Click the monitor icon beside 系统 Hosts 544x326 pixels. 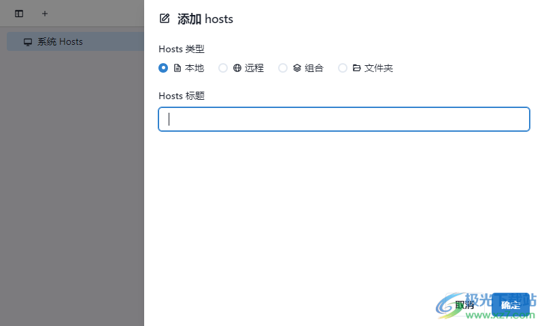coord(28,42)
